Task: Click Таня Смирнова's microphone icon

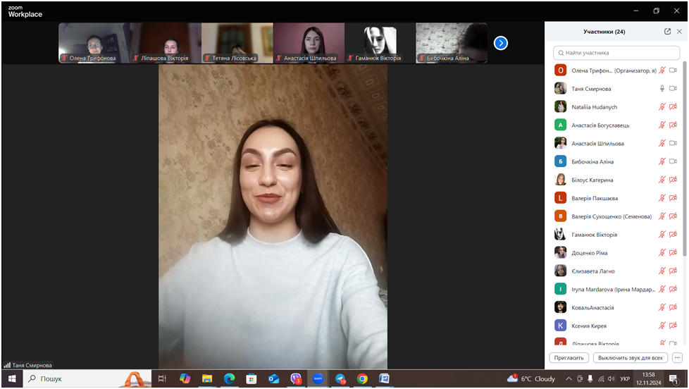Action: pyautogui.click(x=662, y=89)
